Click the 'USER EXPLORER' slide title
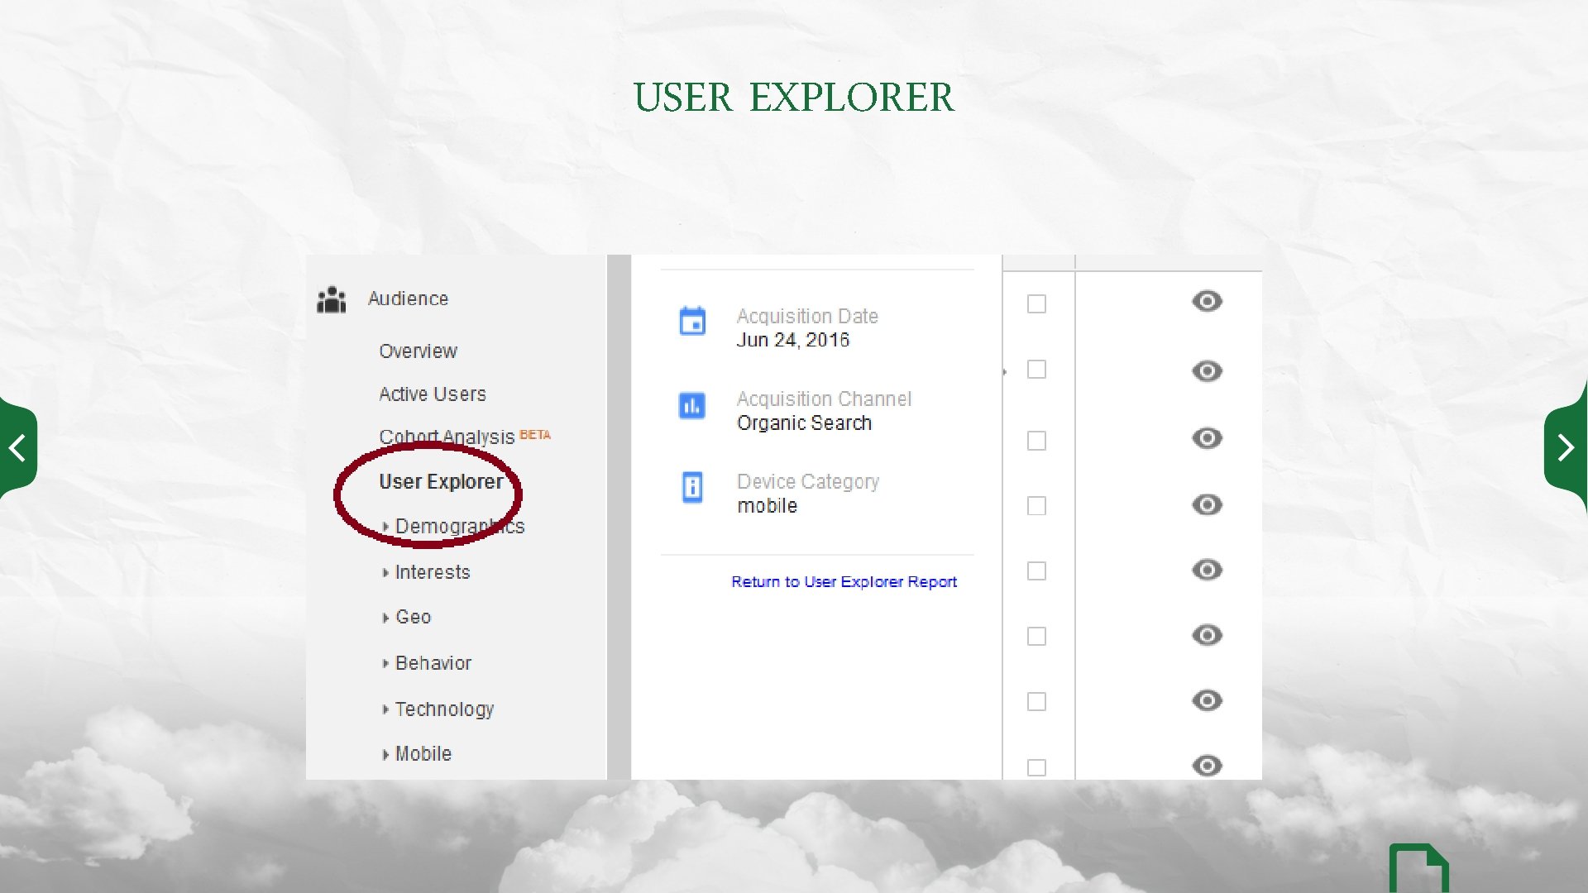 [x=794, y=98]
